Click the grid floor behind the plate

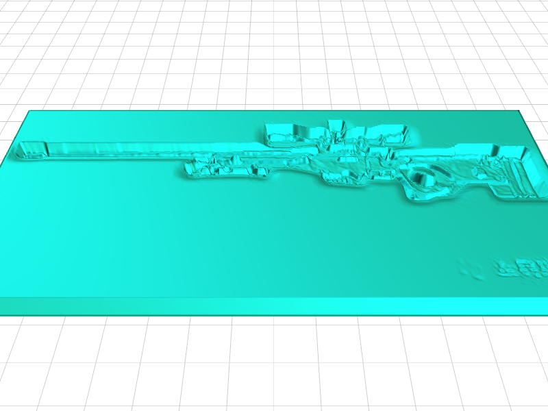click(274, 55)
